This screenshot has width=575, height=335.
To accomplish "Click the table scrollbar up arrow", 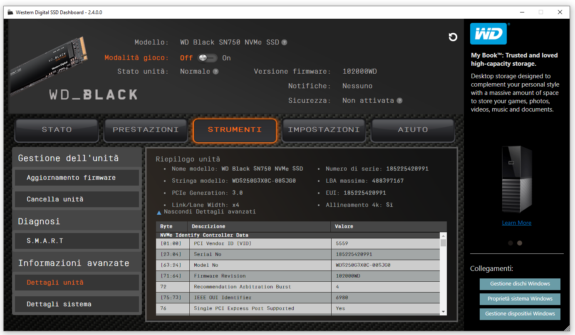I will [x=443, y=236].
